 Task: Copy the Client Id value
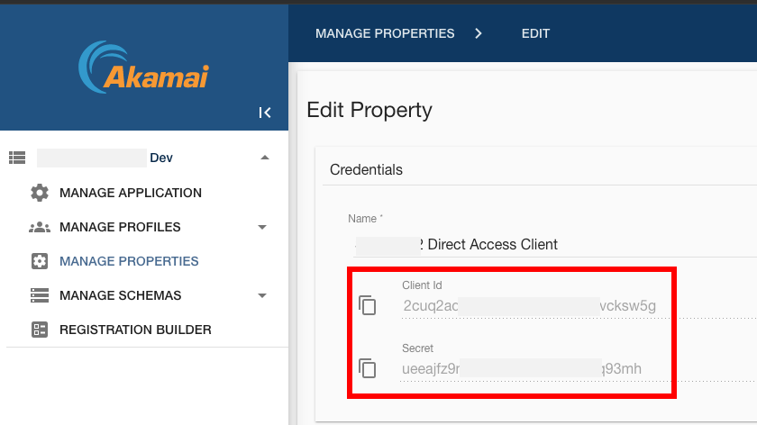pyautogui.click(x=368, y=305)
